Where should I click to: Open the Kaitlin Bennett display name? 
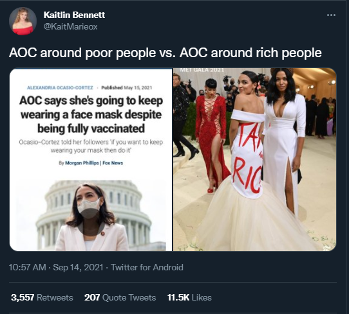74,15
